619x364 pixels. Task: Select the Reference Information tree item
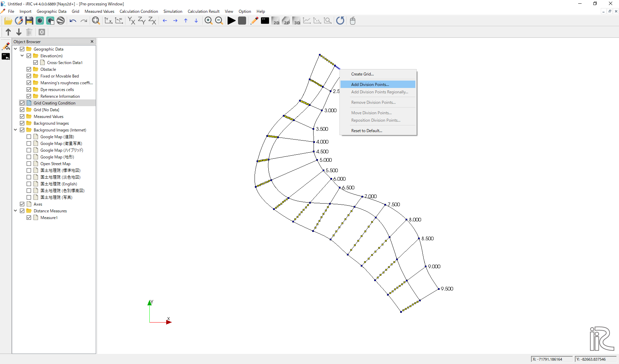pos(60,96)
